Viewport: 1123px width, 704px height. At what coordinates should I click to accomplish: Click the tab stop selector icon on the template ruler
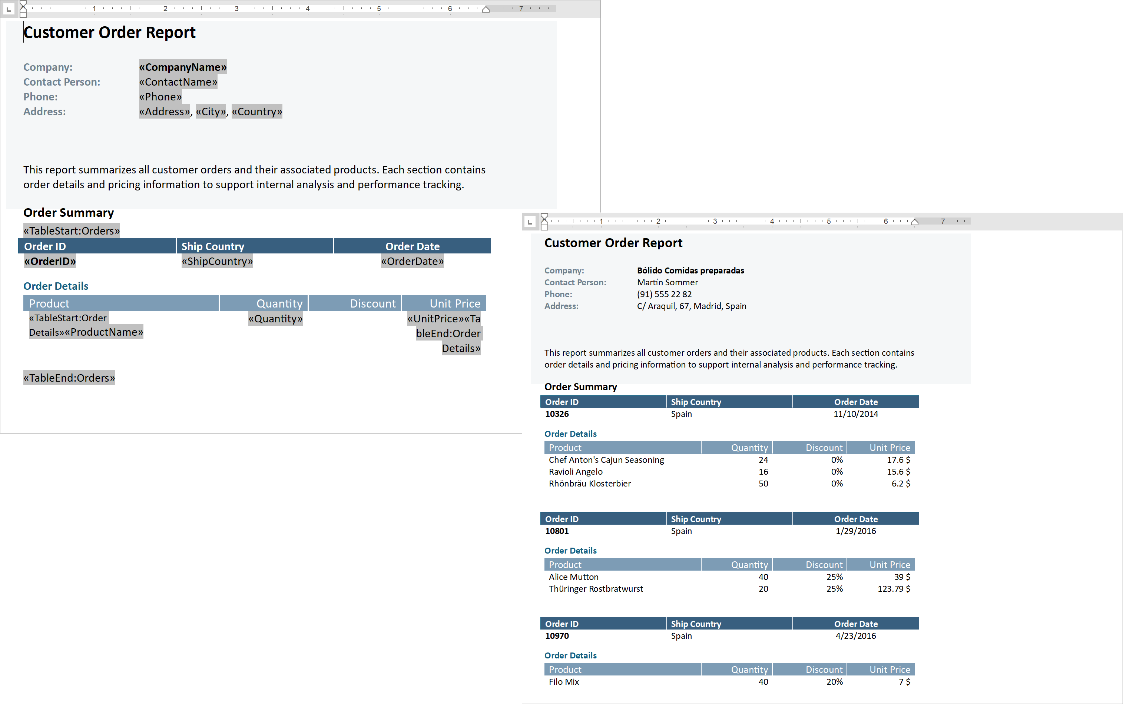point(9,9)
